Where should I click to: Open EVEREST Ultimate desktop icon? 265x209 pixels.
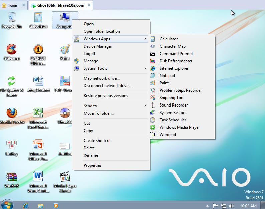pyautogui.click(x=38, y=55)
